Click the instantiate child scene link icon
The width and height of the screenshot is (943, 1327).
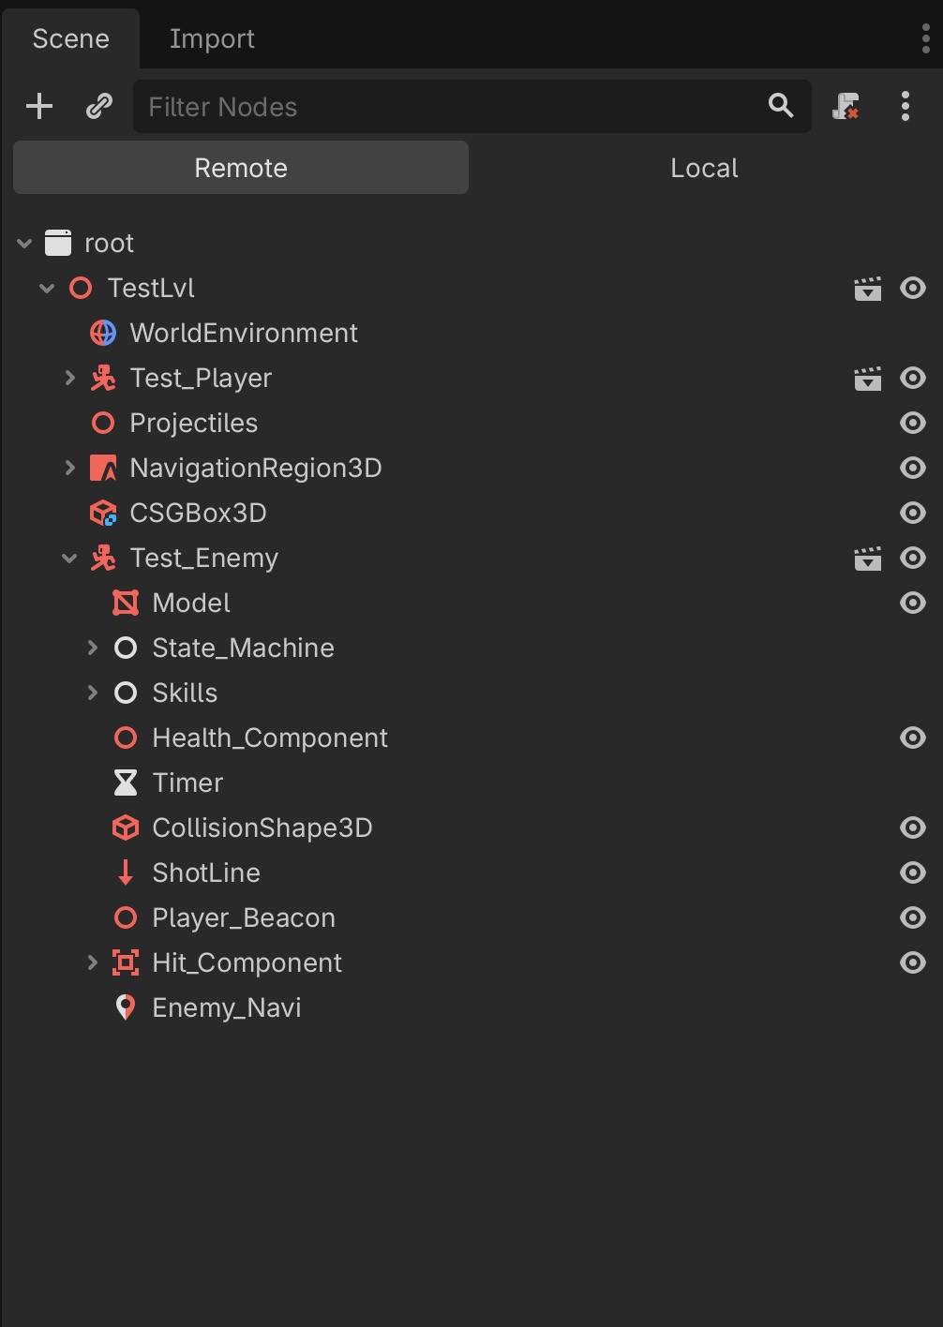98,106
